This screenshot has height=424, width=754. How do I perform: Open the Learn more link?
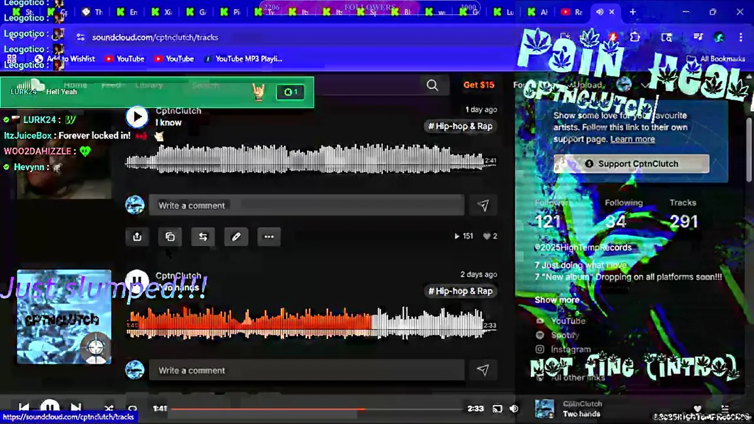(x=633, y=139)
